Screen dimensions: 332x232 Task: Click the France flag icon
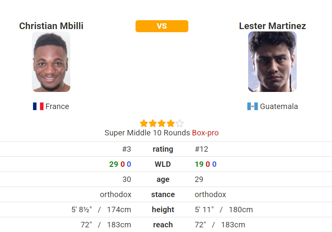tap(38, 106)
